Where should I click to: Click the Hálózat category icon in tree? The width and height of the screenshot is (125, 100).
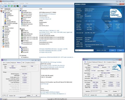click(3, 36)
